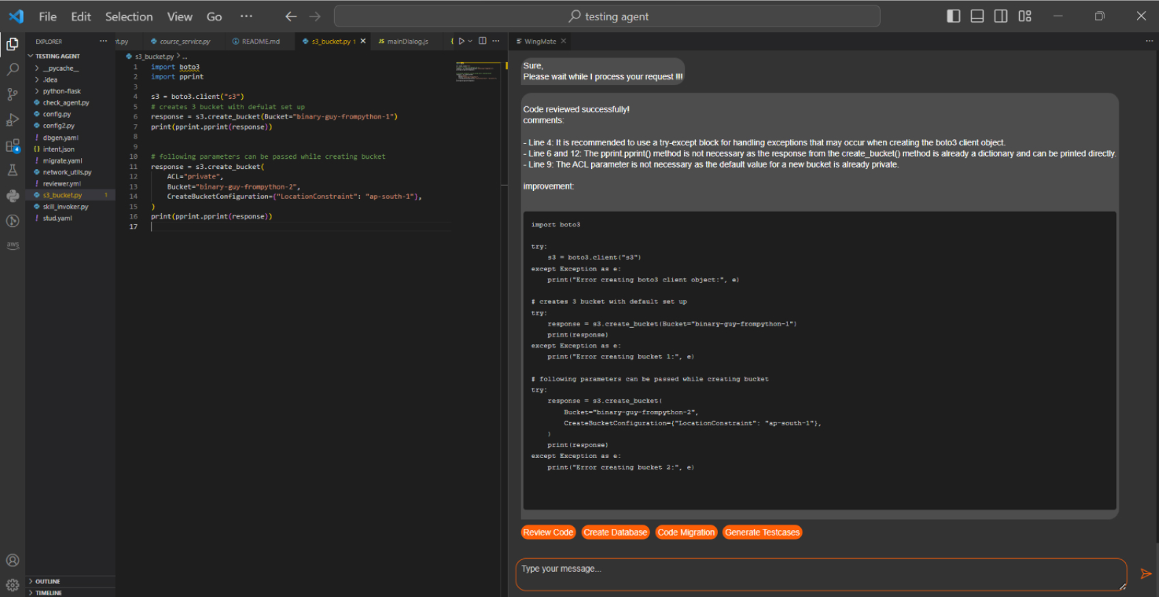Open the Search view in the activity bar
1159x597 pixels.
pos(12,70)
